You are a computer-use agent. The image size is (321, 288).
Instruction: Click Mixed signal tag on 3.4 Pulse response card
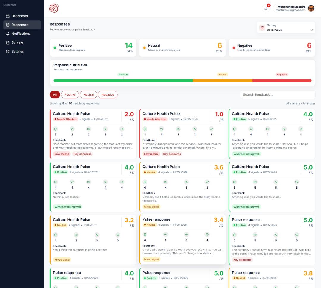click(x=152, y=259)
